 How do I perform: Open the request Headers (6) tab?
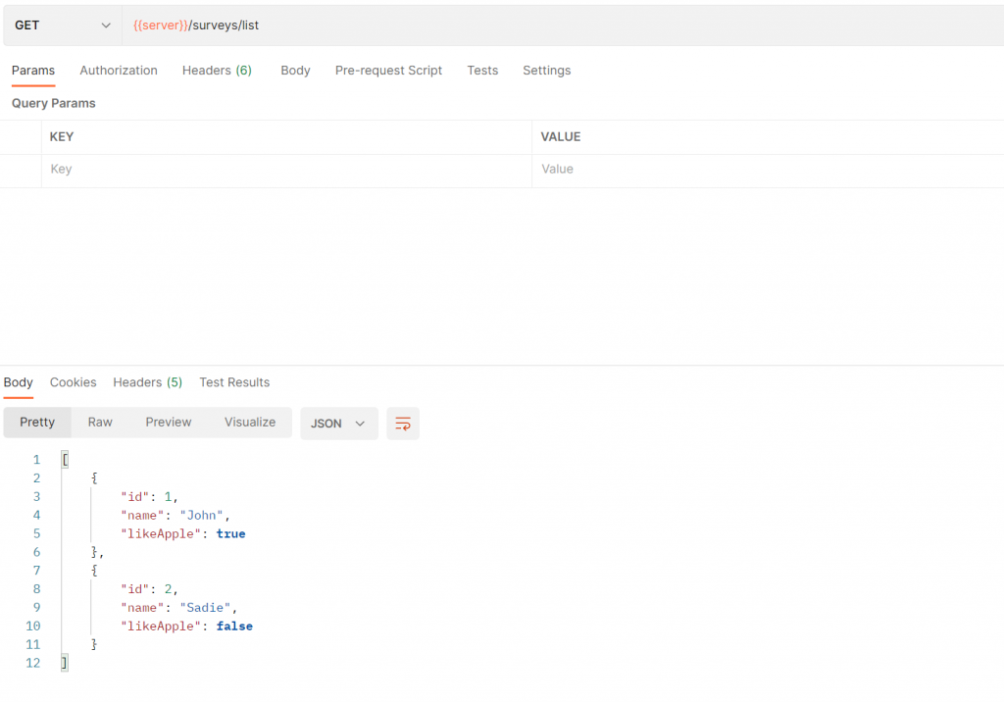point(217,71)
